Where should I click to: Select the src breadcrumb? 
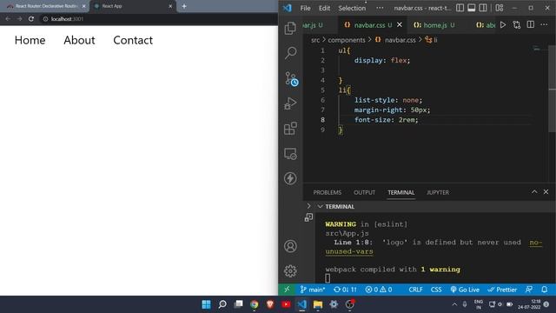315,40
